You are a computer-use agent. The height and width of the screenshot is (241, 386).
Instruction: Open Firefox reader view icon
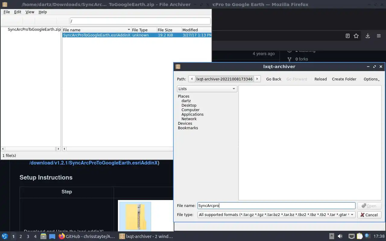tap(347, 36)
